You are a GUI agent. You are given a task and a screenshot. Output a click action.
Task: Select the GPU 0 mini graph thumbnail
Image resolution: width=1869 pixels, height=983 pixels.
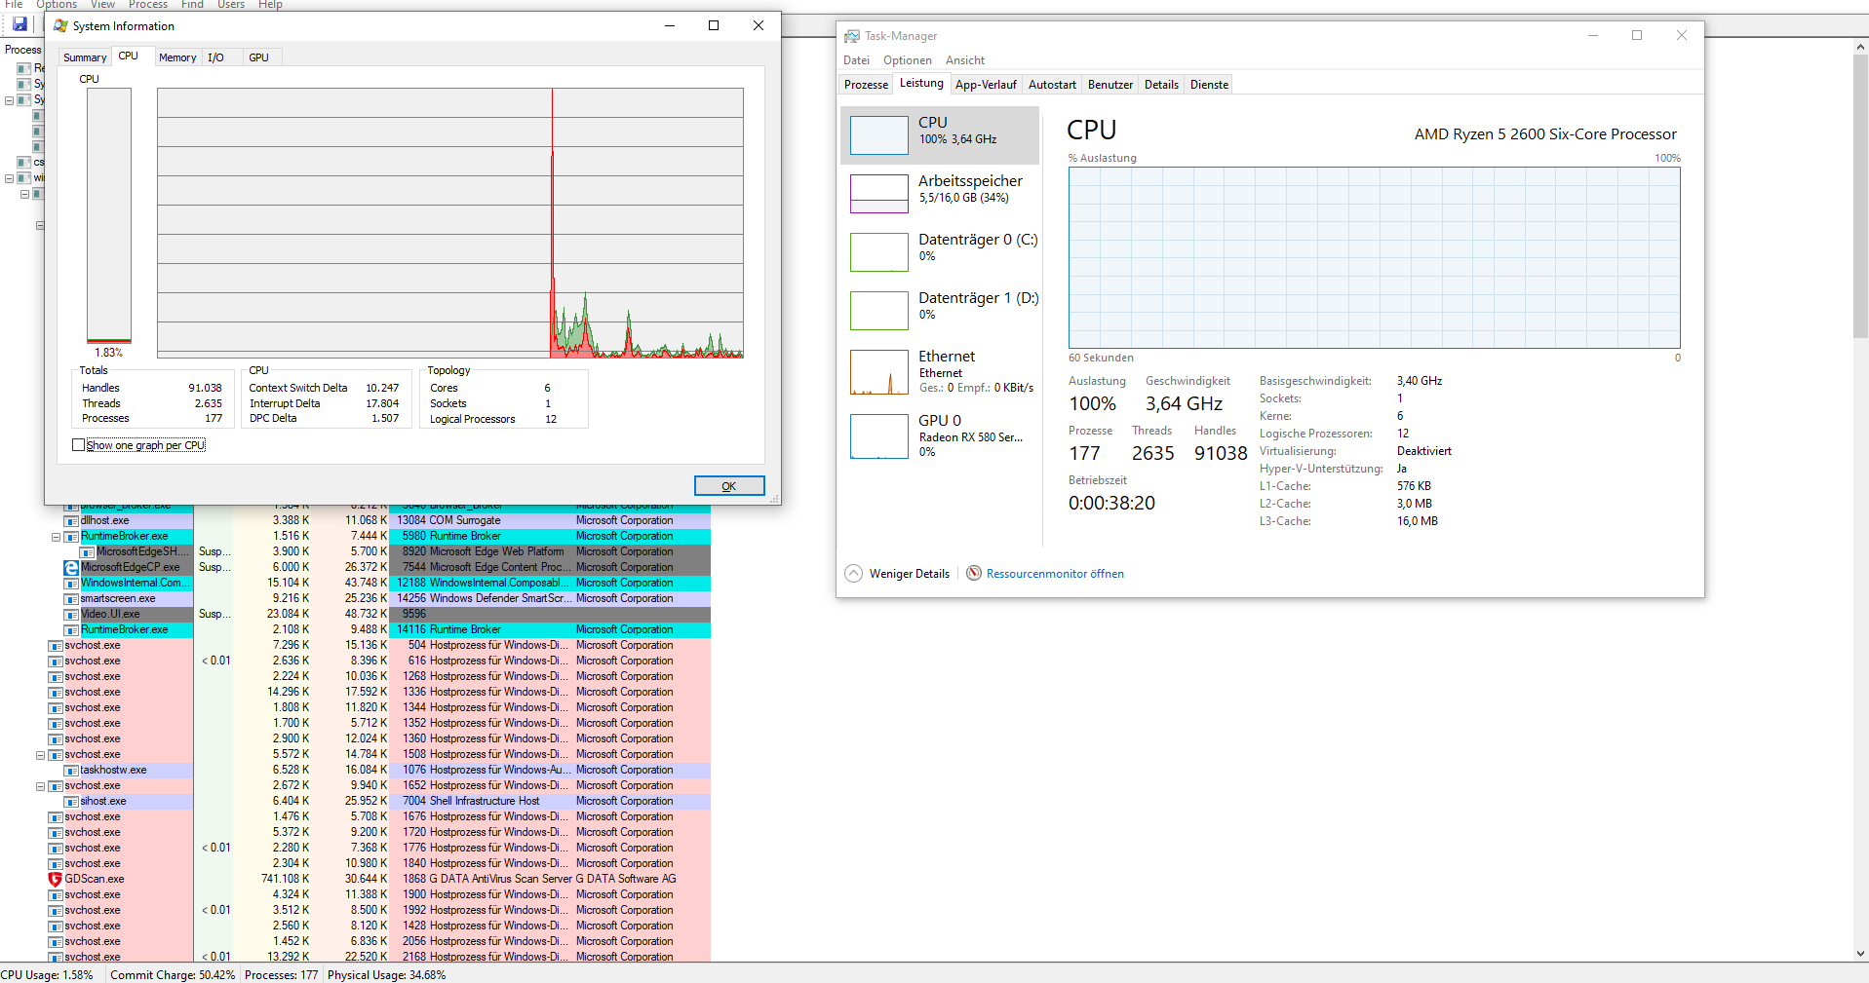(879, 436)
